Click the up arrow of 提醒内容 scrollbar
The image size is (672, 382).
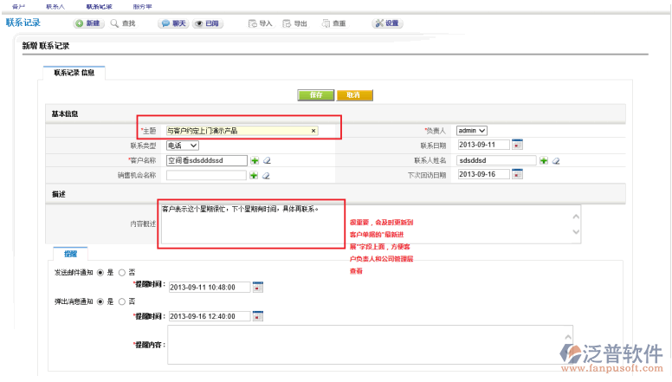[568, 338]
